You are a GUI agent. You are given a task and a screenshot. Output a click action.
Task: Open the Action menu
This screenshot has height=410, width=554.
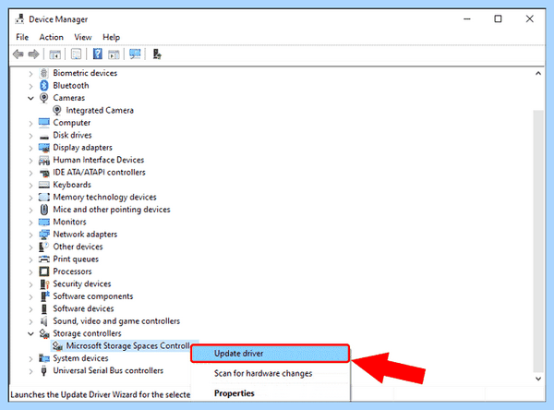click(51, 37)
